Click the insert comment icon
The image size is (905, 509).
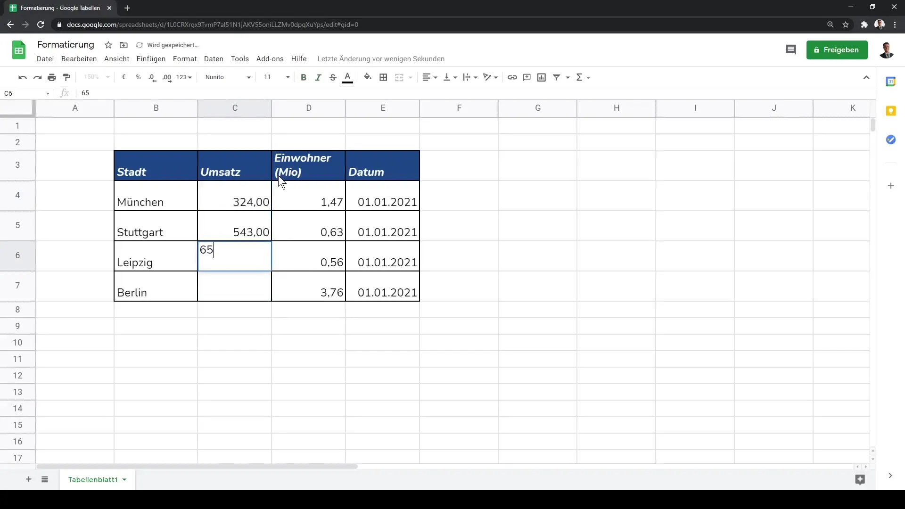tap(527, 77)
